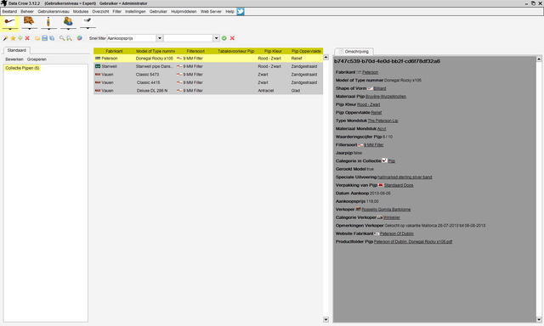Open the Bestand menu

coord(9,11)
